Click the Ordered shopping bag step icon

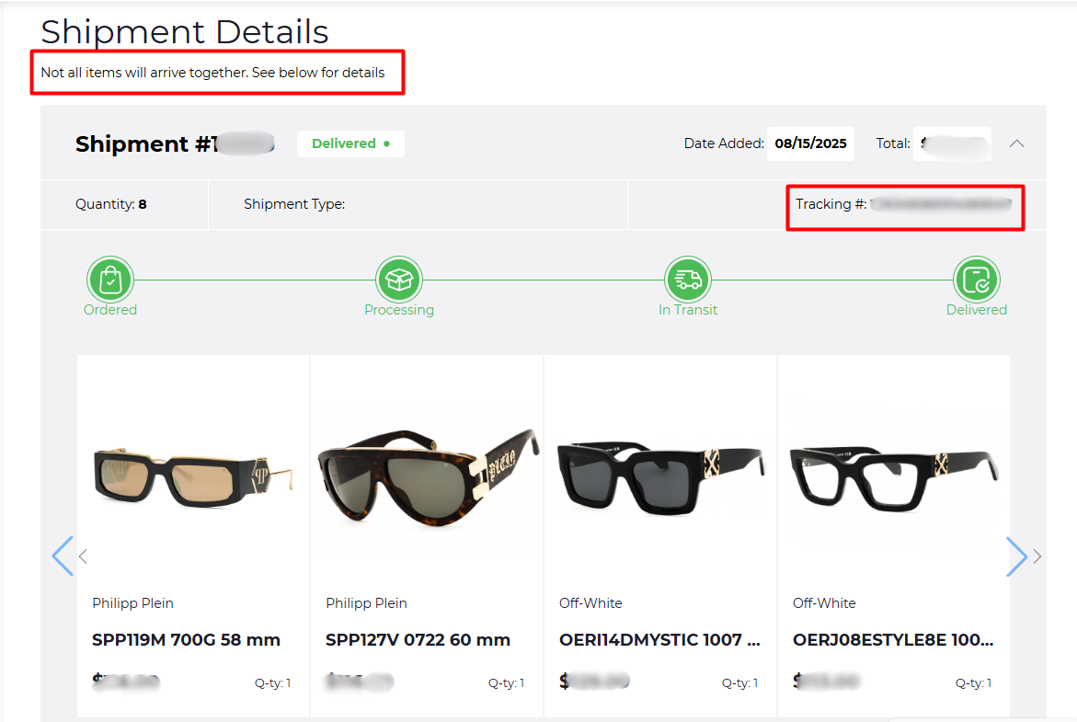(109, 280)
